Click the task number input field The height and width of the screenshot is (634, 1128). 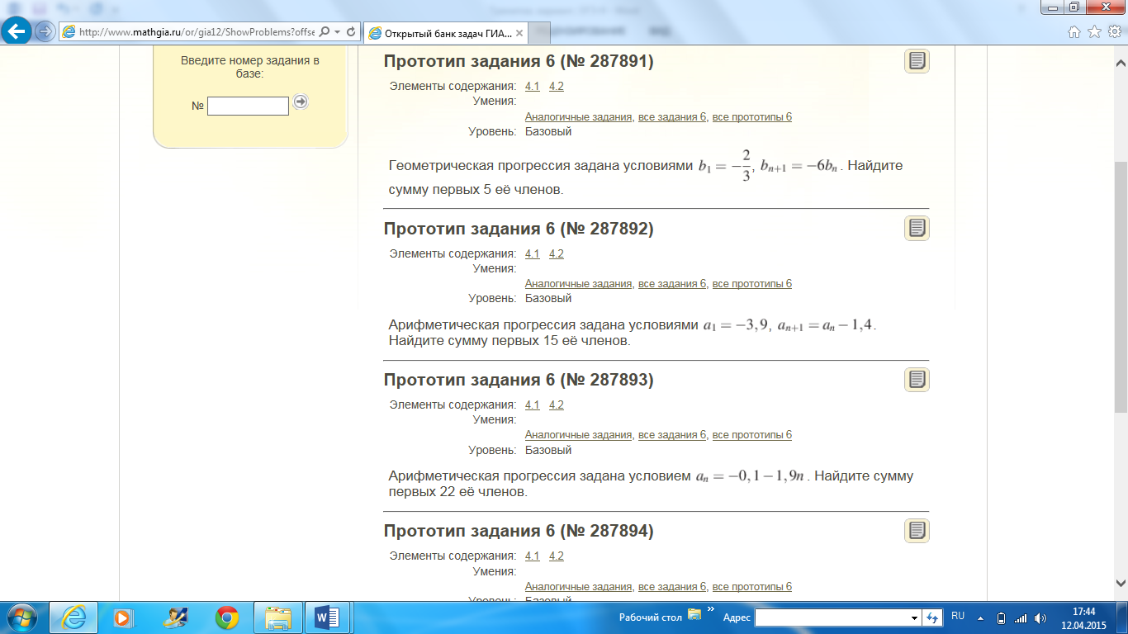[248, 106]
